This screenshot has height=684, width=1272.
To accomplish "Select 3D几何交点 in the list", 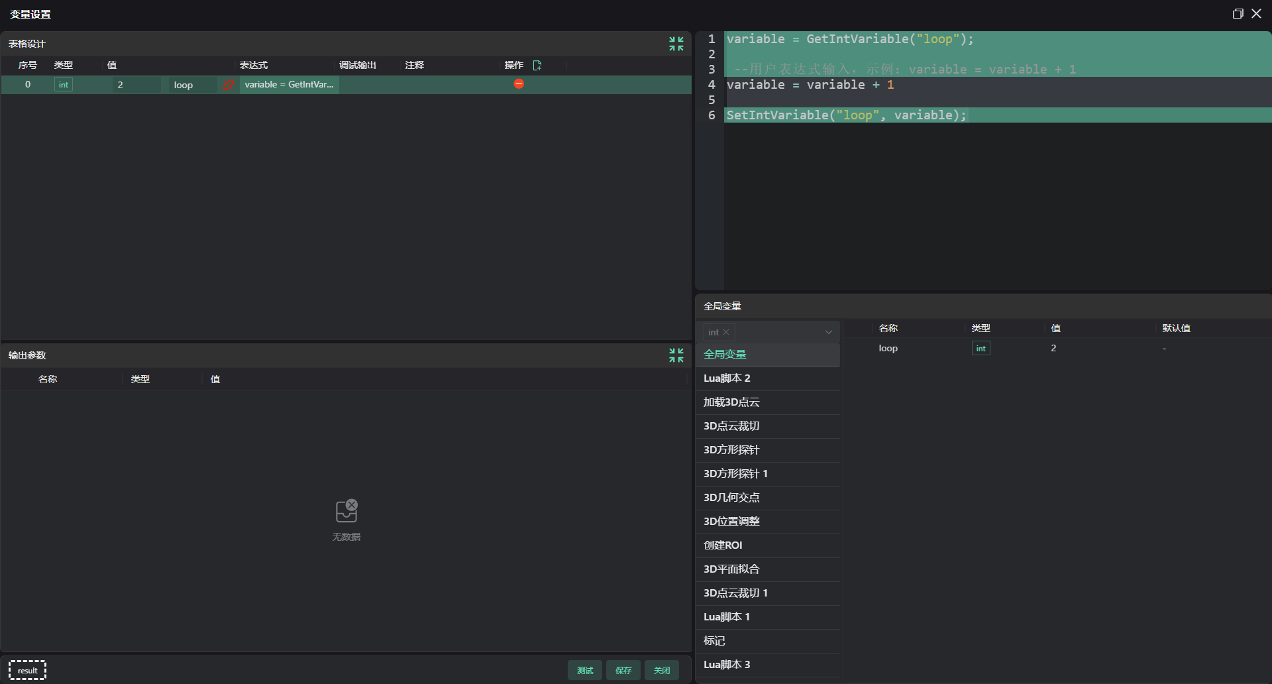I will (x=768, y=498).
